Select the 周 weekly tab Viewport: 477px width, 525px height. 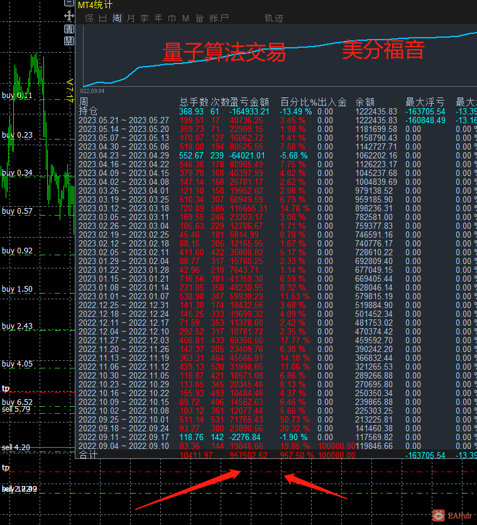coord(116,18)
